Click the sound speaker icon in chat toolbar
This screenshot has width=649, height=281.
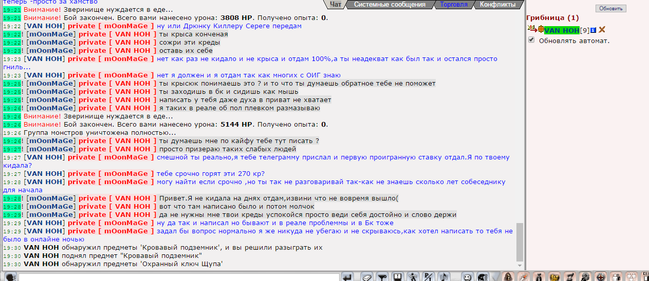pyautogui.click(x=444, y=277)
